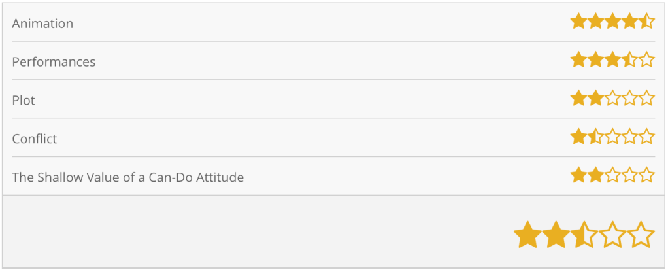Click "The Shallow Value of a Can-Do Attitude" label
This screenshot has height=272, width=668.
coord(127,177)
